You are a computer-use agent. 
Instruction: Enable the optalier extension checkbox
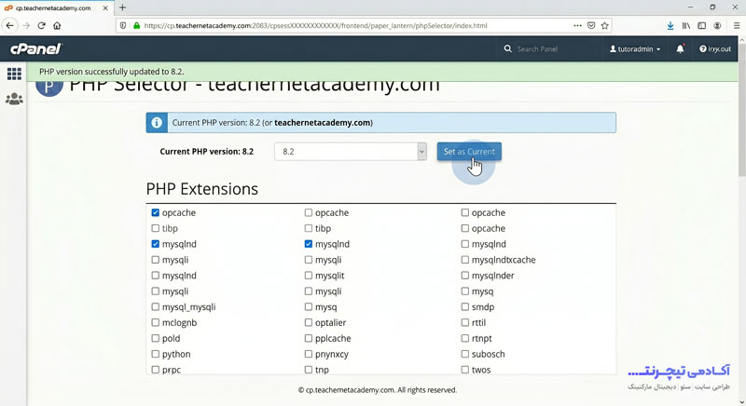point(309,322)
